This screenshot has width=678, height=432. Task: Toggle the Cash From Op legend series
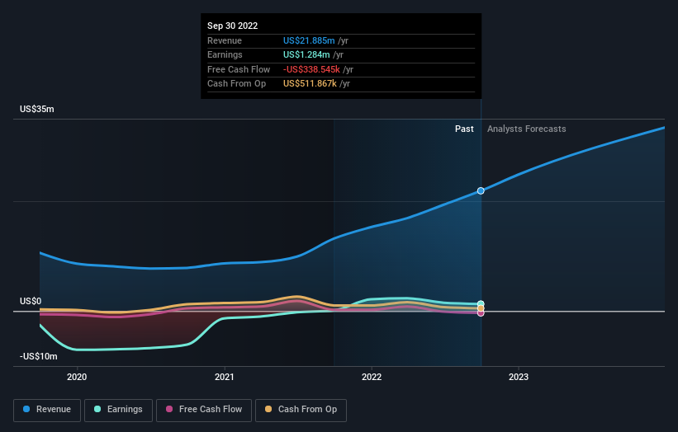pos(301,410)
